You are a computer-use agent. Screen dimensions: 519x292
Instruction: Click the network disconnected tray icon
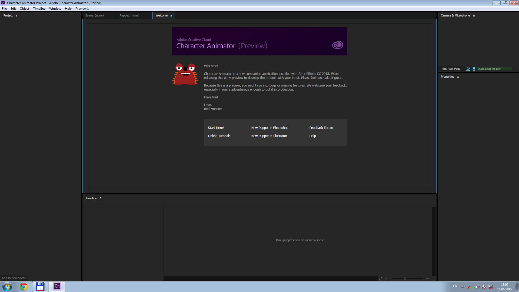[491, 287]
